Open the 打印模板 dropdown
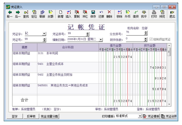This screenshot has width=182, height=125. [x=140, y=116]
